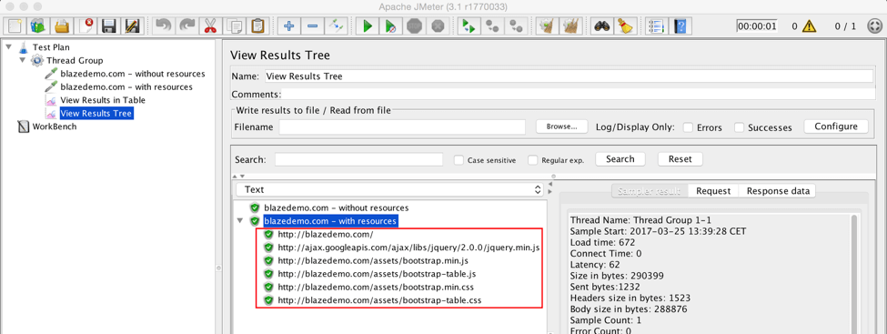Open the Text renderer dropdown
887x334 pixels.
pyautogui.click(x=390, y=190)
